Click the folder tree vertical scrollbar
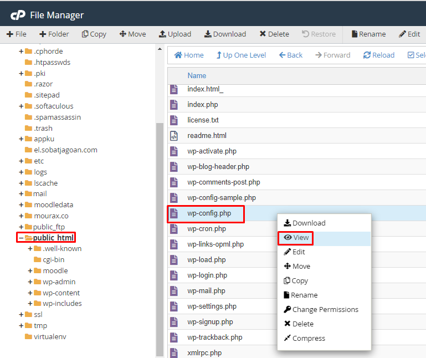Viewport: 426px width, 358px height. click(x=160, y=239)
